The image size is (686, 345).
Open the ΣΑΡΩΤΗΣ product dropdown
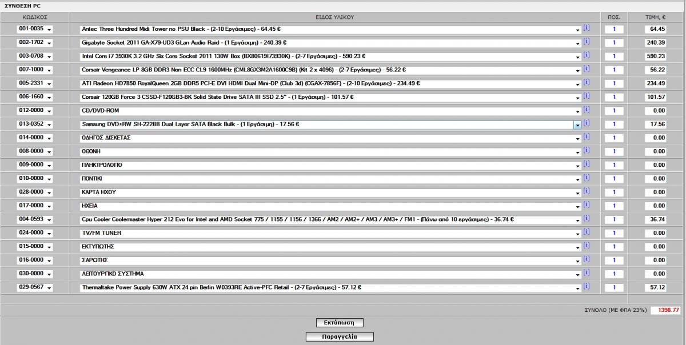(331, 260)
